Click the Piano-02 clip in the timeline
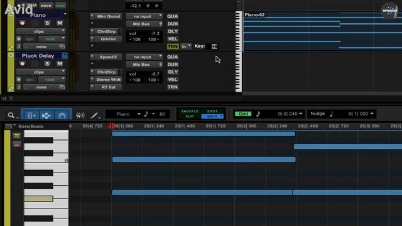 (x=322, y=31)
